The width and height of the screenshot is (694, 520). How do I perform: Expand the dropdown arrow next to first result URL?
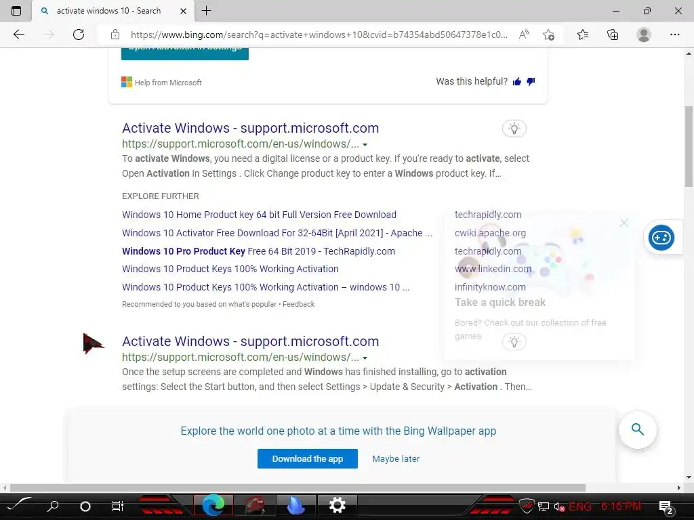click(x=365, y=145)
